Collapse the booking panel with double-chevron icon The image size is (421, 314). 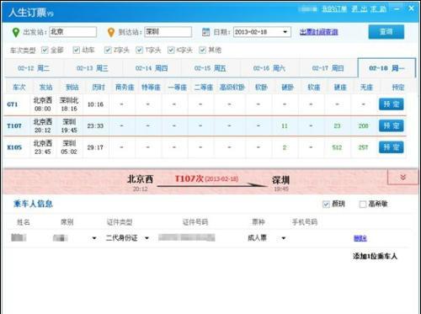pos(403,177)
